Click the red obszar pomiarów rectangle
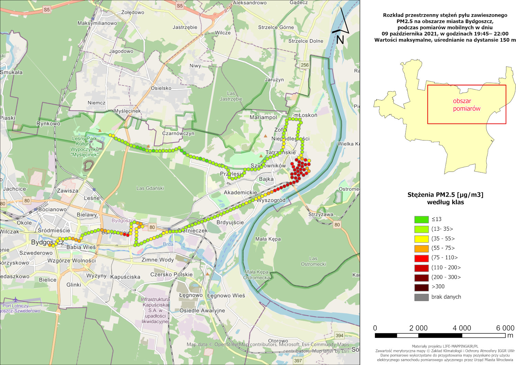516x365 pixels. pyautogui.click(x=466, y=104)
